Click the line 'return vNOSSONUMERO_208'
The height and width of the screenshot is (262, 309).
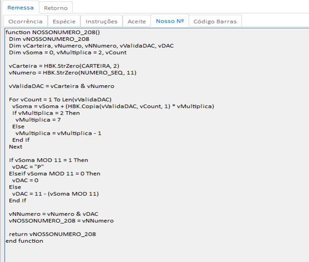(52, 234)
